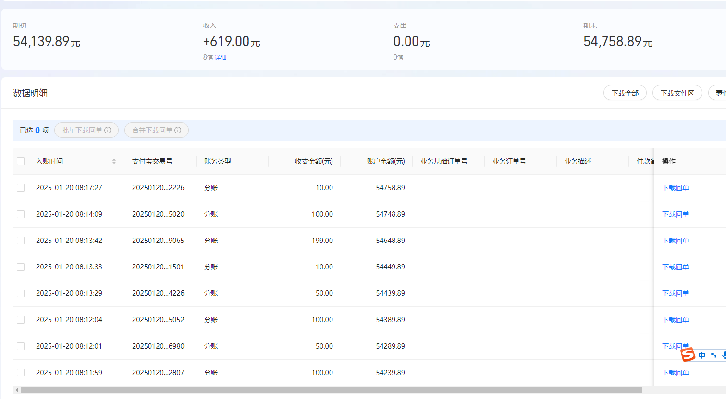Download receipt for transaction ending 5052
The image size is (726, 399).
676,320
